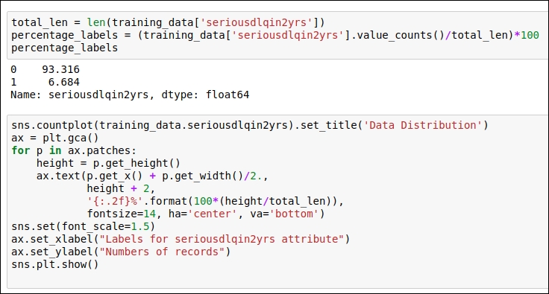The image size is (549, 294).
Task: Click the "Numbers of records" ylabel string
Action: [x=161, y=252]
